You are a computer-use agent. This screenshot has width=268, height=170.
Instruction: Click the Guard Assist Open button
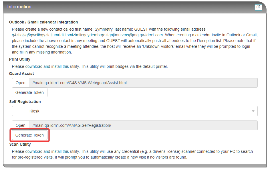click(x=21, y=83)
